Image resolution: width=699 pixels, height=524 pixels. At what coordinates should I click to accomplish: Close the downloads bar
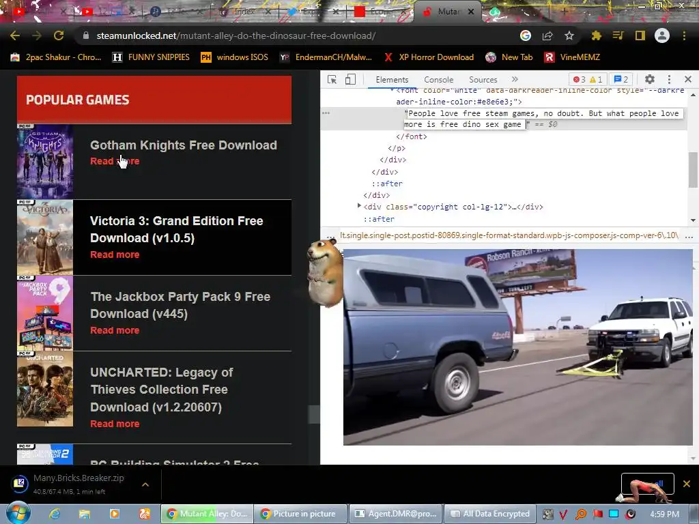click(x=687, y=484)
